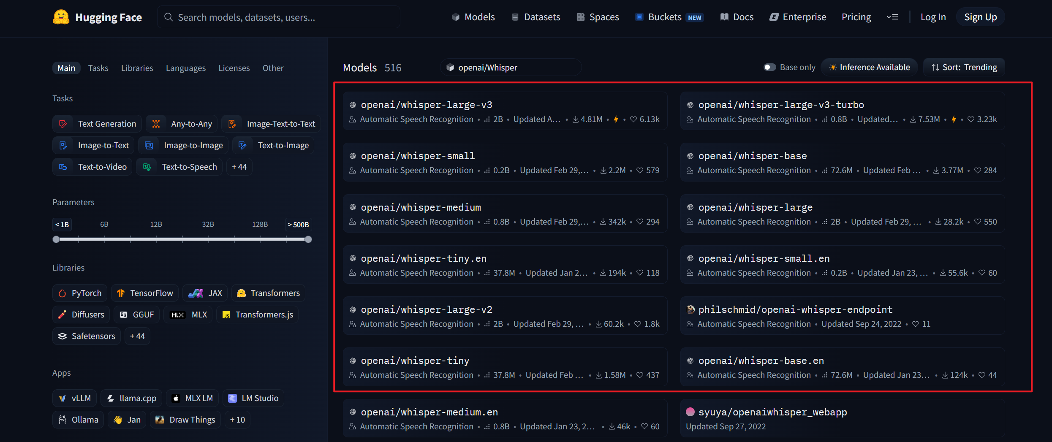Click the Text Generation task icon
This screenshot has width=1052, height=442.
point(63,124)
